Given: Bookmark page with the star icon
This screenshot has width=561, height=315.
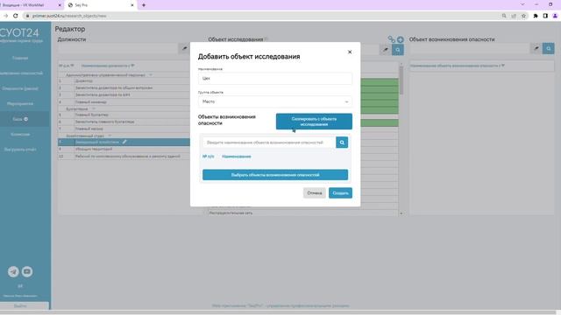Looking at the screenshot, I should tap(523, 16).
